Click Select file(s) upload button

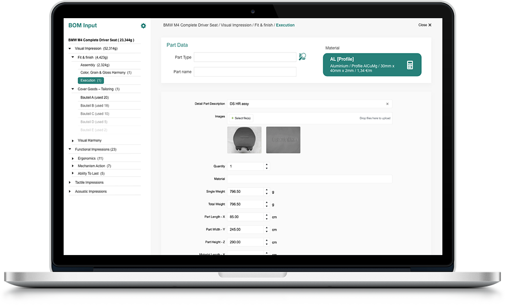pyautogui.click(x=241, y=118)
